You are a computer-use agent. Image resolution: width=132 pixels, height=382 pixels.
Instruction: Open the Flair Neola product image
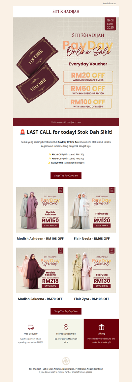(91, 210)
